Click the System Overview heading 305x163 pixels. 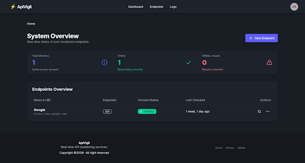pos(53,36)
